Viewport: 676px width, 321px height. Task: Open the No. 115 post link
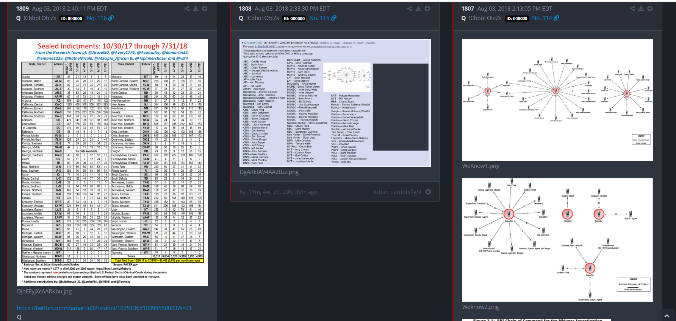tap(319, 18)
